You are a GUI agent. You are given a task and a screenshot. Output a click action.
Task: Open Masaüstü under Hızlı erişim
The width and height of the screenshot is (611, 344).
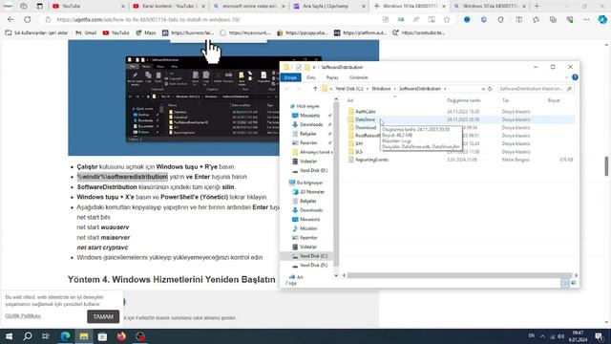(x=309, y=116)
